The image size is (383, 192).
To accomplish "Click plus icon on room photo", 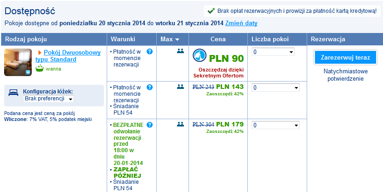I will coord(28,72).
